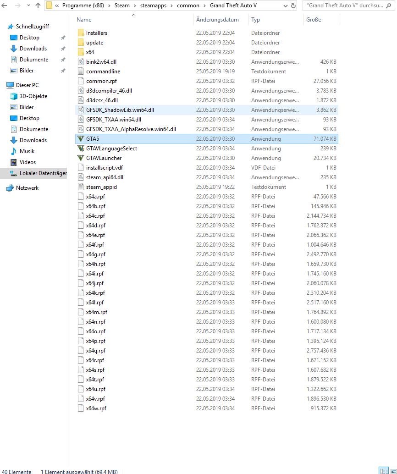Open Schnellzugriff in navigation pane

coord(33,26)
